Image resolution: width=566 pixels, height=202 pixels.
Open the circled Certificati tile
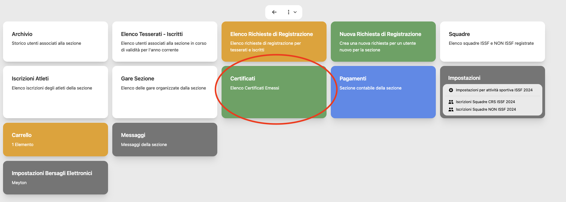click(x=274, y=92)
